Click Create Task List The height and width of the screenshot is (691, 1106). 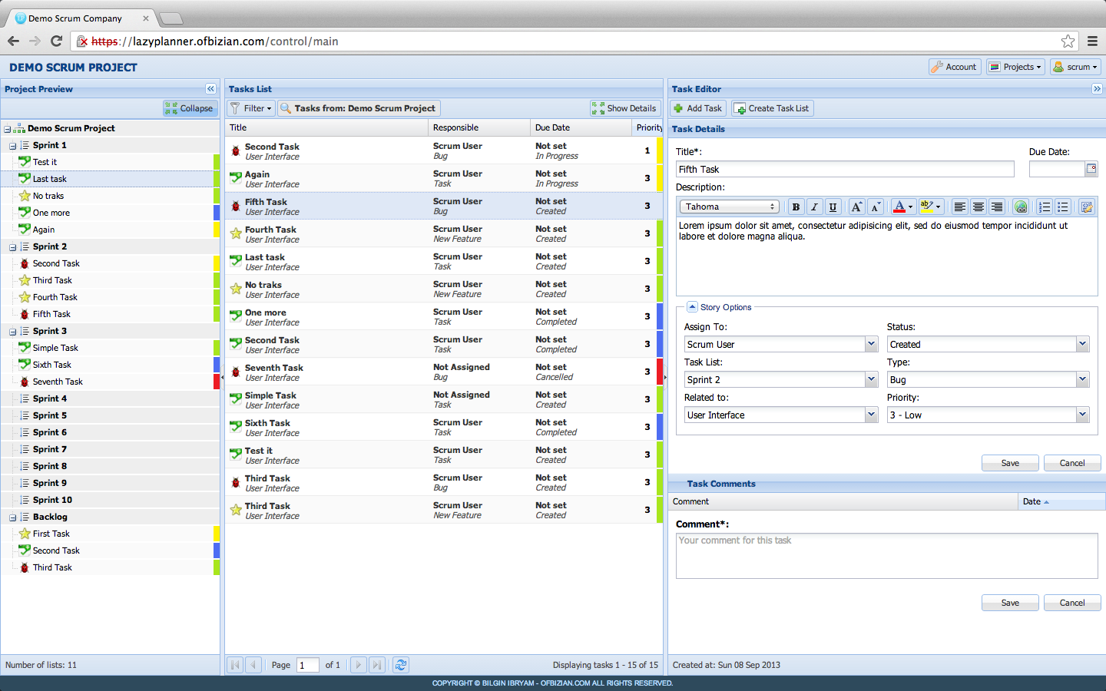tap(771, 107)
